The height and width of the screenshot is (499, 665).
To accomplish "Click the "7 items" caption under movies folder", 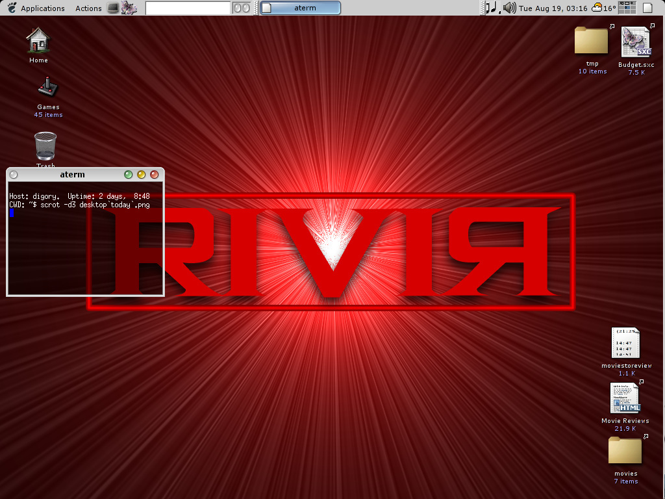I will pyautogui.click(x=626, y=481).
